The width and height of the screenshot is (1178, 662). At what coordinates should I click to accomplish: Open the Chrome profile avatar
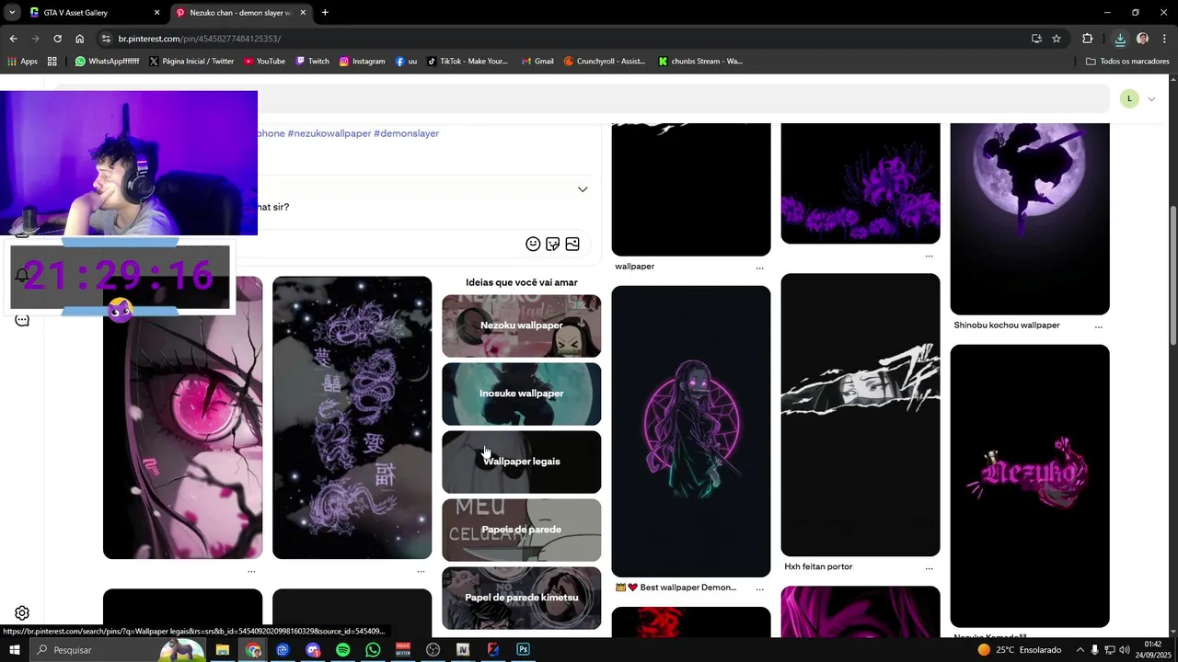[x=1142, y=39]
